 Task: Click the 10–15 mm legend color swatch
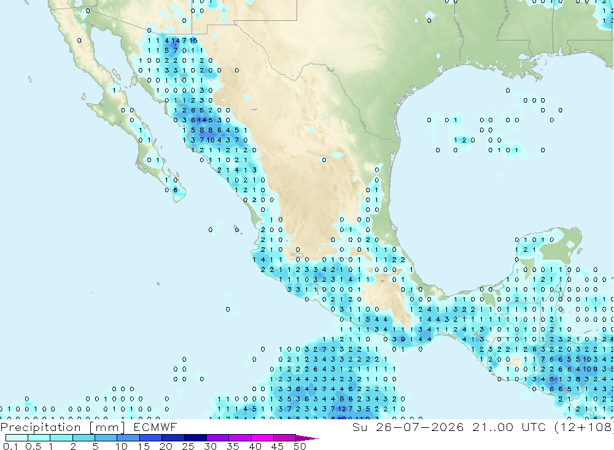click(x=128, y=438)
